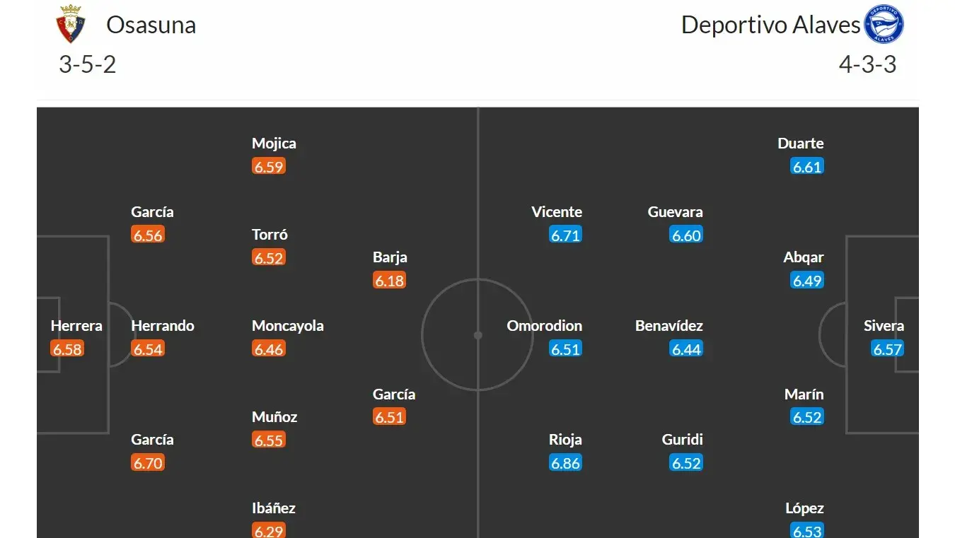This screenshot has height=538, width=955.
Task: Select player Mojica in the lineup
Action: [274, 144]
